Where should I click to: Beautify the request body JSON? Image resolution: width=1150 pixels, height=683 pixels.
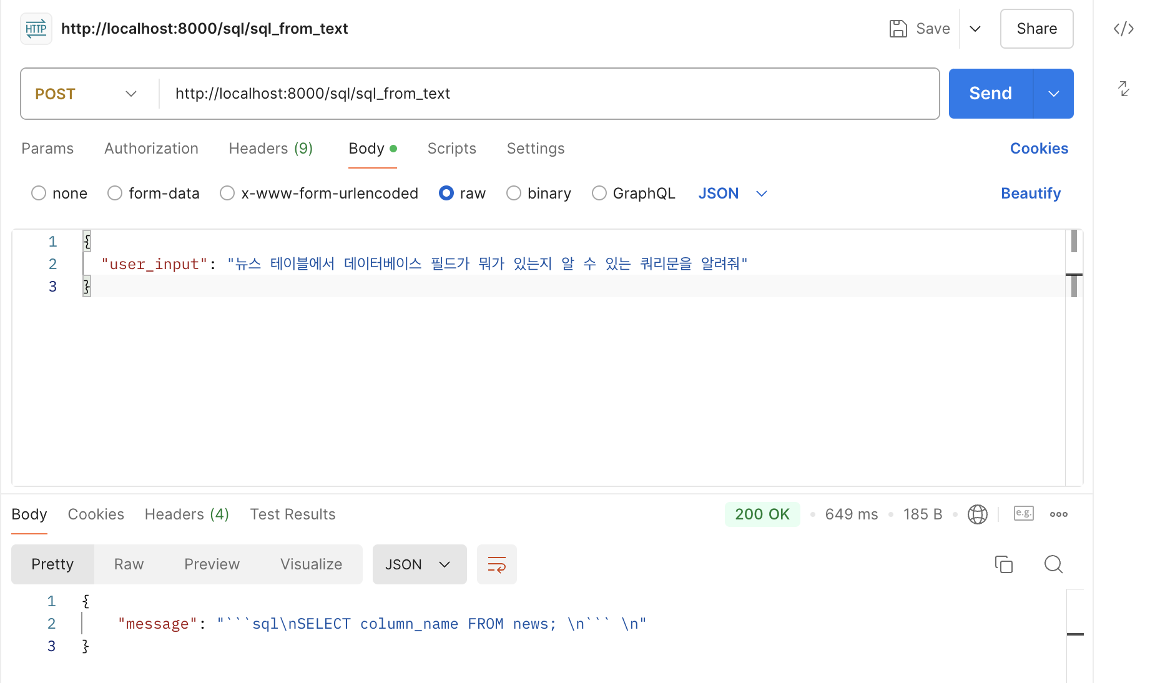(1031, 194)
